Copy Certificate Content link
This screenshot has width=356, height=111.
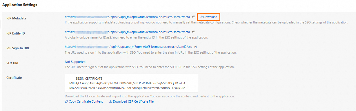[84, 101]
